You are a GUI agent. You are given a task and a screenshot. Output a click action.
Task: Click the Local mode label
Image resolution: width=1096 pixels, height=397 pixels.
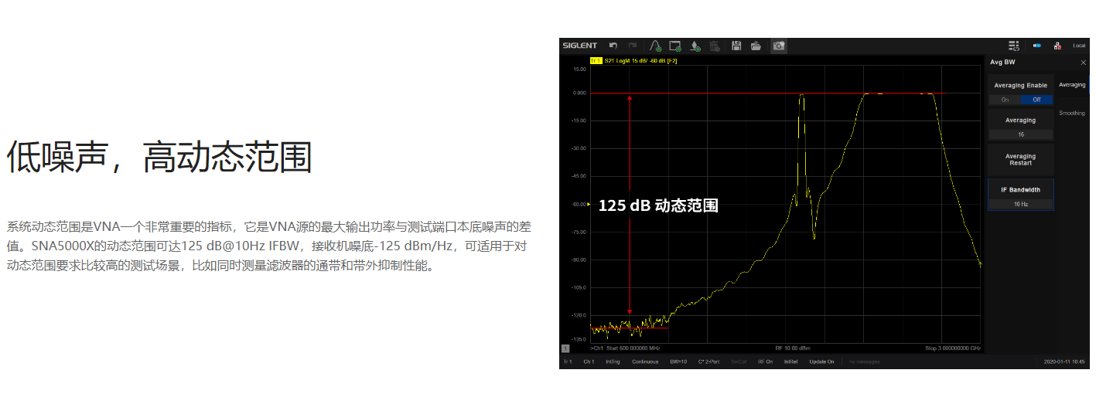tap(1079, 46)
